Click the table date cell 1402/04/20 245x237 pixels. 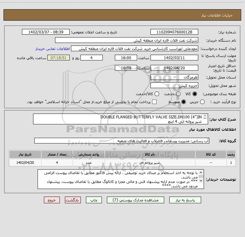[25, 163]
